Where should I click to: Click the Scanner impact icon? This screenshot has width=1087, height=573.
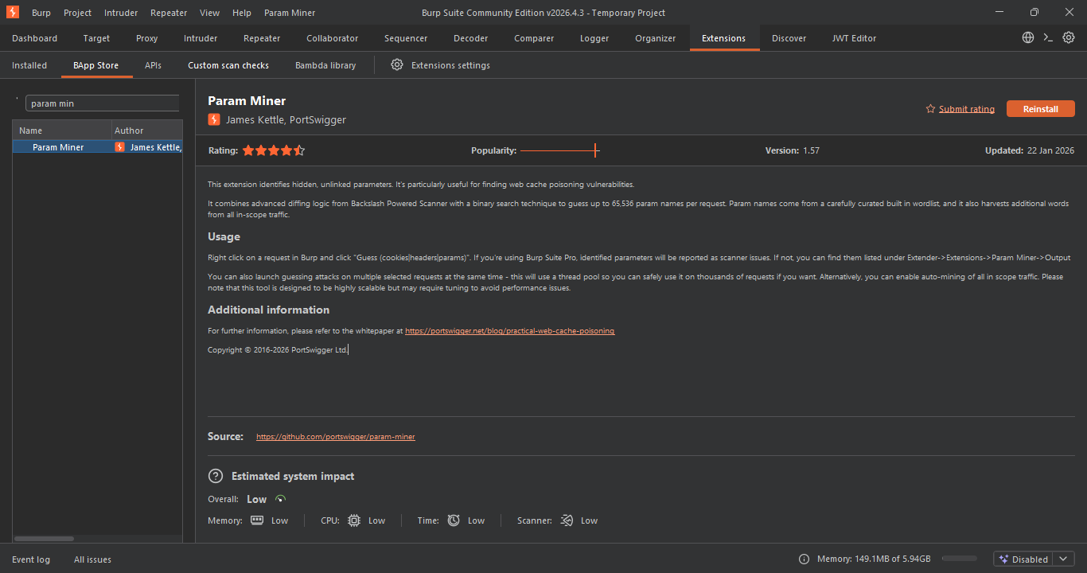567,520
